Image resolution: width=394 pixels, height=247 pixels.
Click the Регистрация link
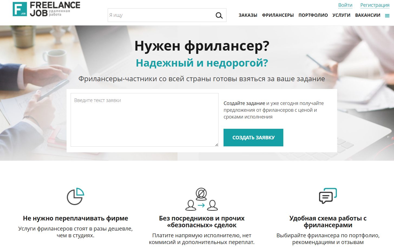tap(375, 5)
